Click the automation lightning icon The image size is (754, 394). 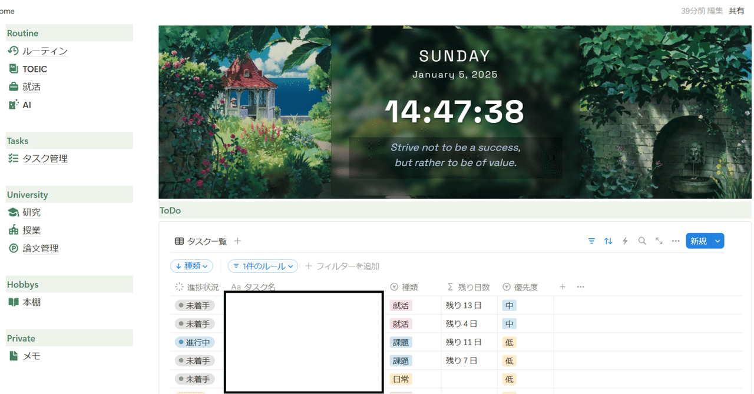(624, 241)
